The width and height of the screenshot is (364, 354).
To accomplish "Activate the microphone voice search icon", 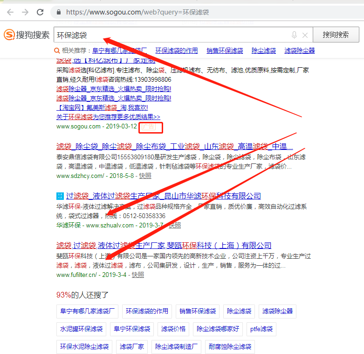I will coord(294,35).
